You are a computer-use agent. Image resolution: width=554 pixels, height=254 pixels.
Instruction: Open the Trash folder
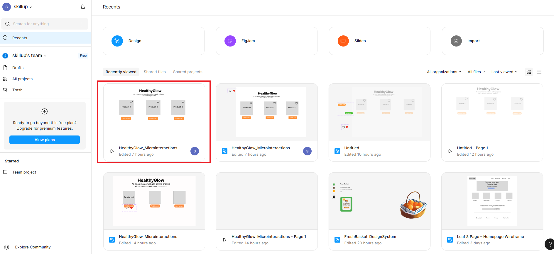click(17, 90)
